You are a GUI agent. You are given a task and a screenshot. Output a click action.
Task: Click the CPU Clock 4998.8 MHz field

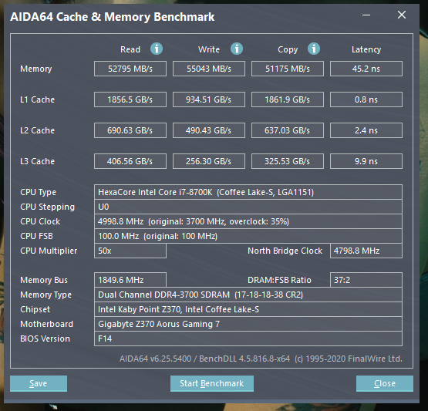(x=248, y=221)
